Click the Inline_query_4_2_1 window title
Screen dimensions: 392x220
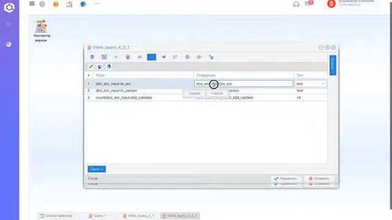click(111, 48)
